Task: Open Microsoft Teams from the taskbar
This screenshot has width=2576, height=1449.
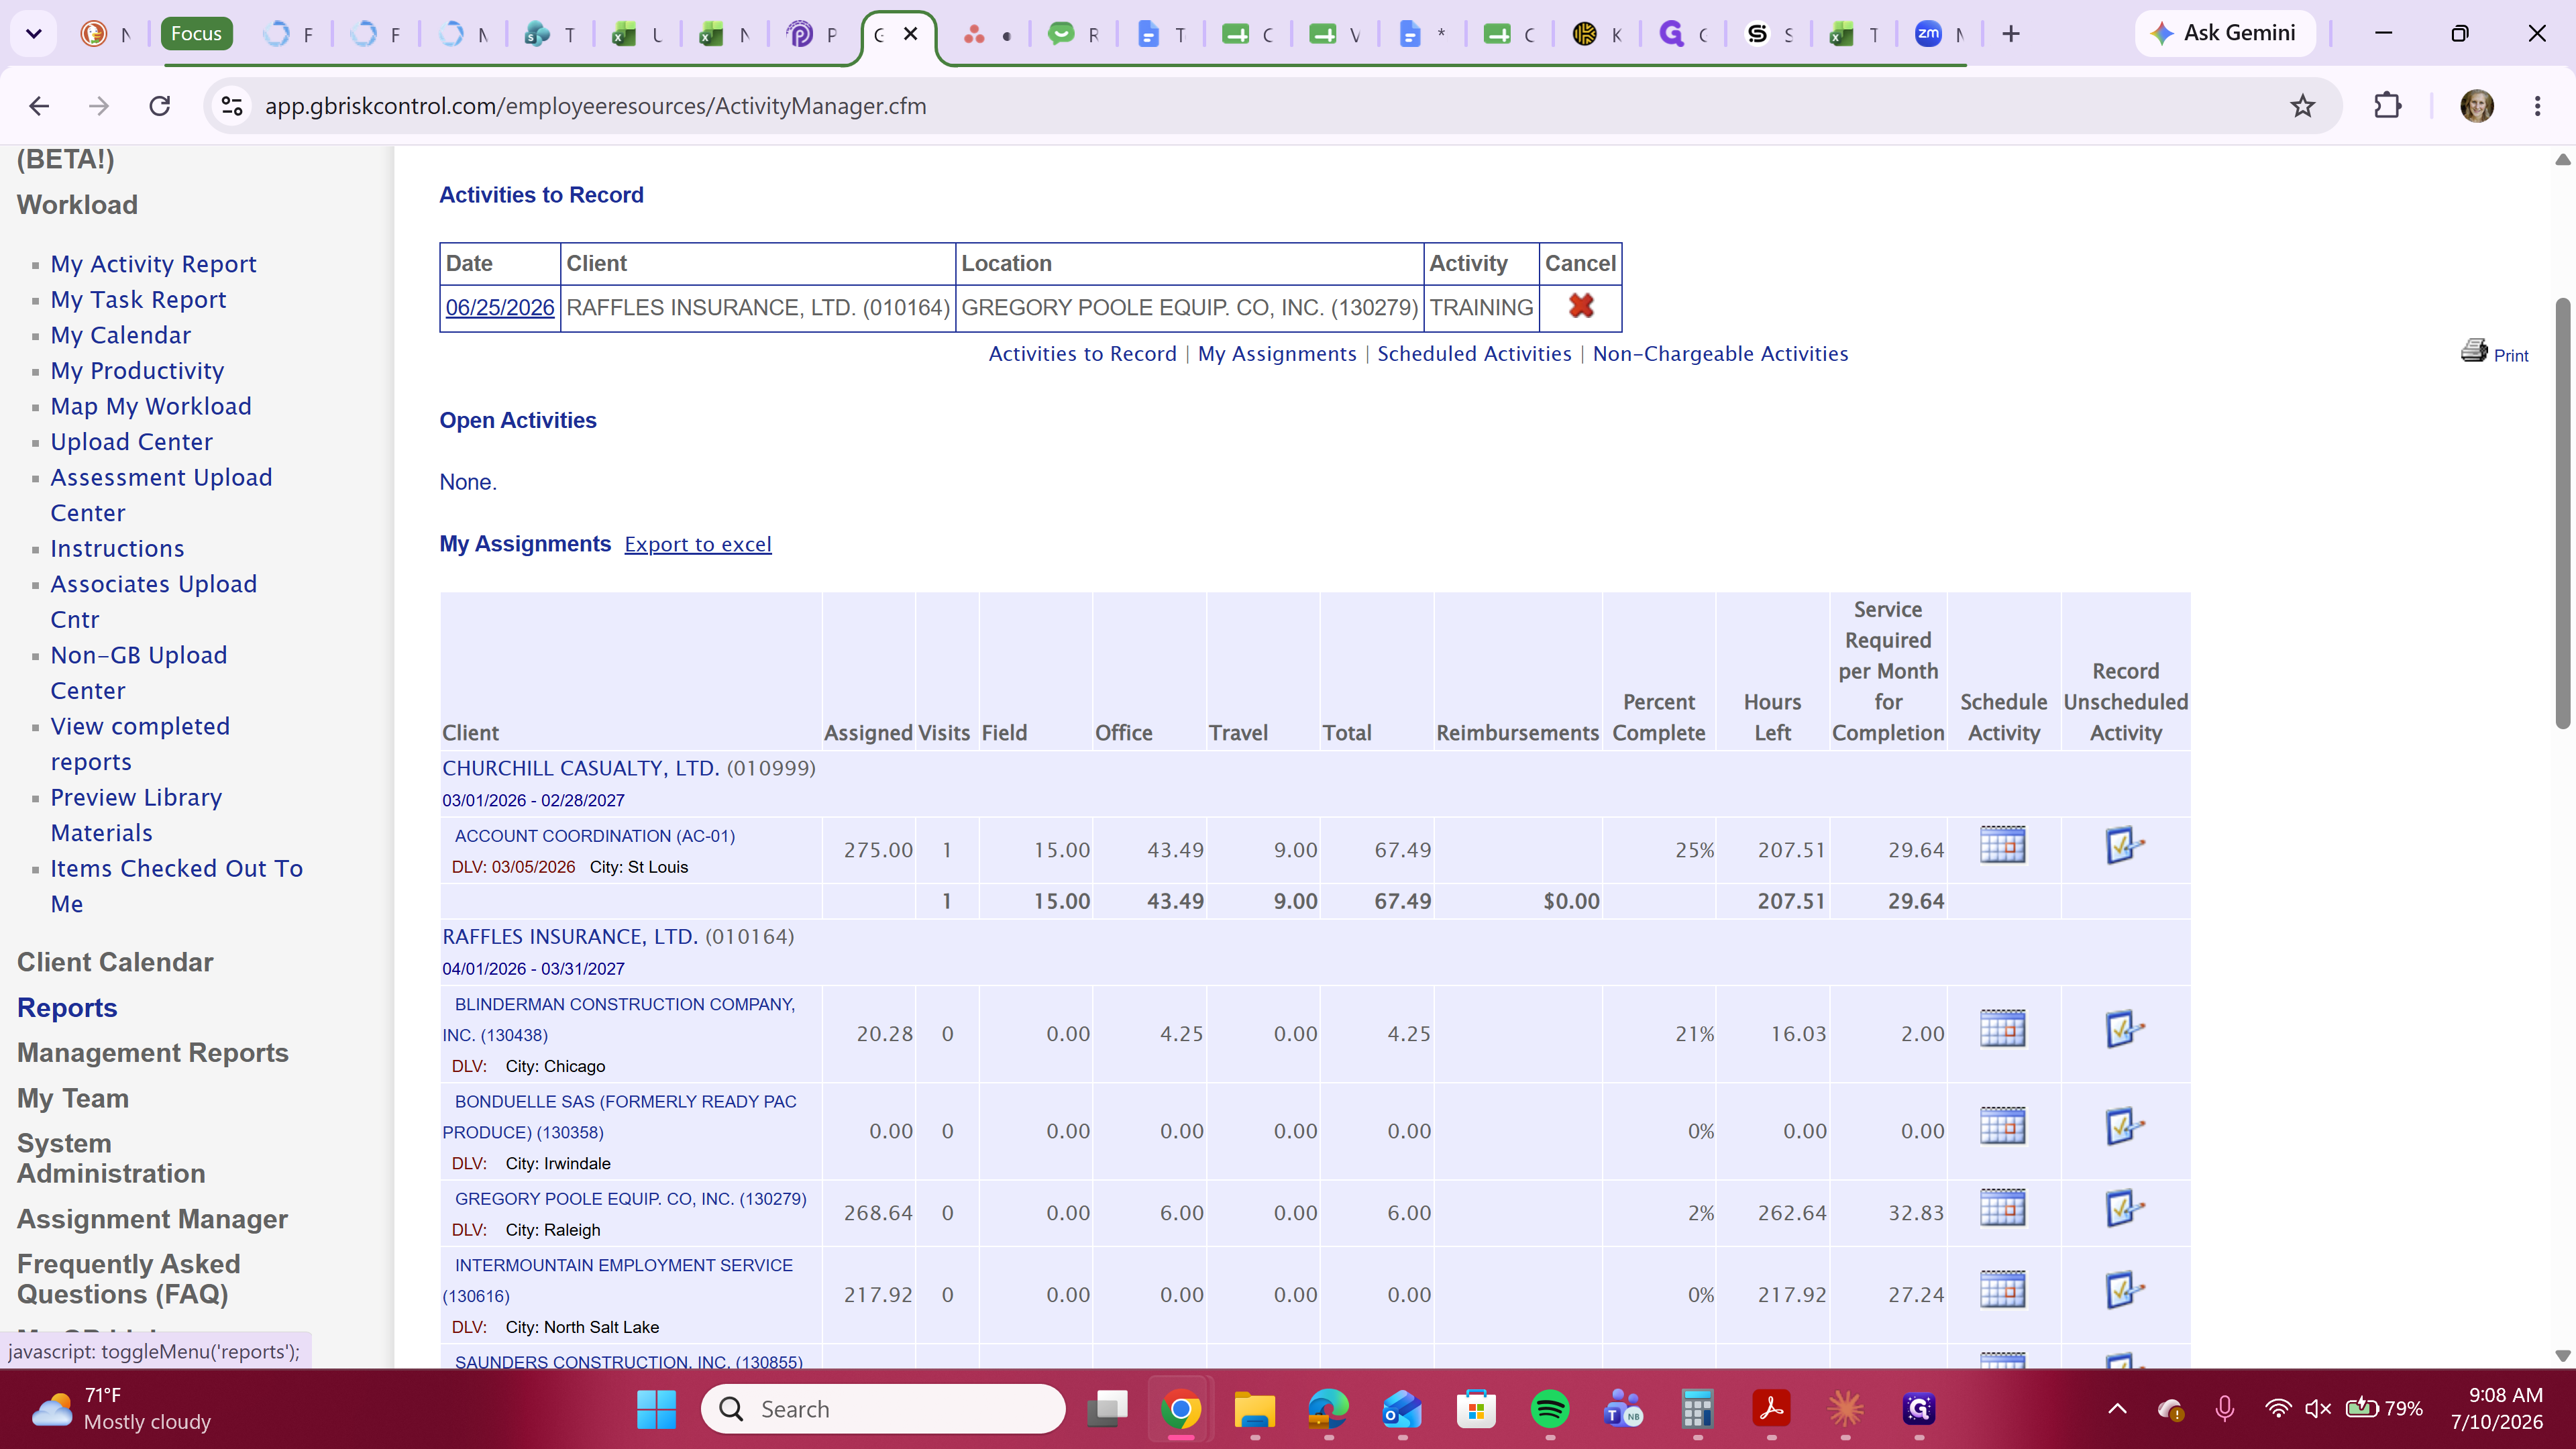Action: click(1623, 1409)
